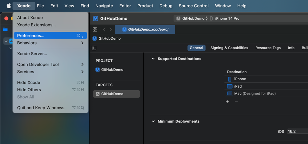The height and width of the screenshot is (144, 308).
Task: Switch to Signing & Capabilities tab
Action: [229, 48]
